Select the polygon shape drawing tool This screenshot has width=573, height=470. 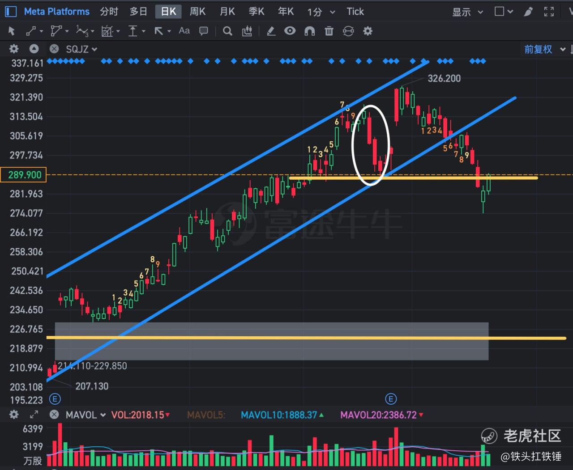(x=56, y=31)
